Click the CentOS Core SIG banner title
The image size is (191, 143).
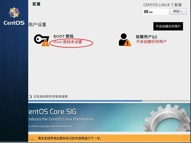(x=52, y=111)
